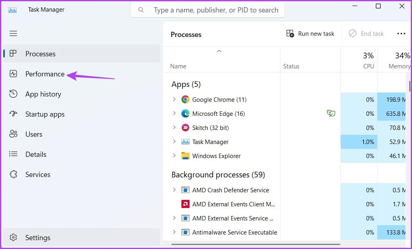412x249 pixels.
Task: Click the Processes sidebar icon
Action: [x=13, y=54]
